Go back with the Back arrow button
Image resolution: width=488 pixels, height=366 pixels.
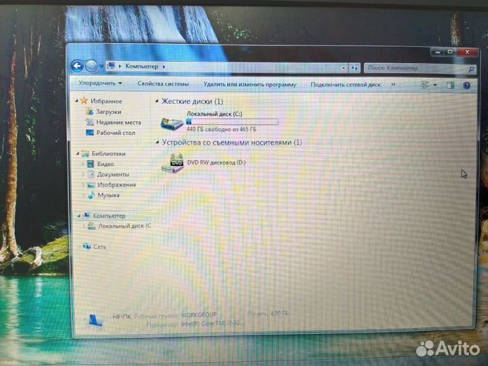pos(77,66)
